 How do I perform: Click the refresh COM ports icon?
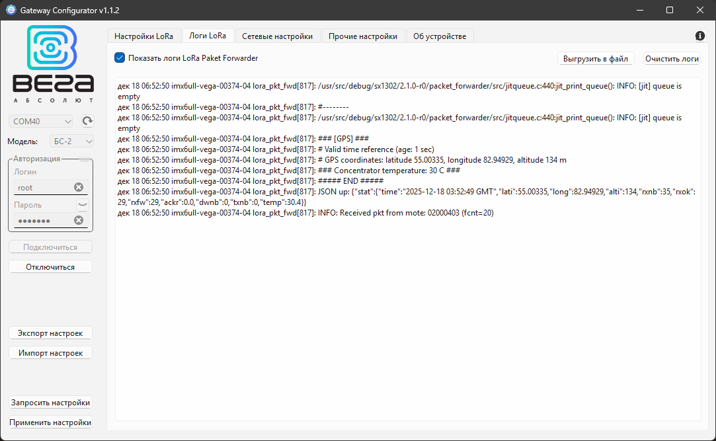point(87,121)
